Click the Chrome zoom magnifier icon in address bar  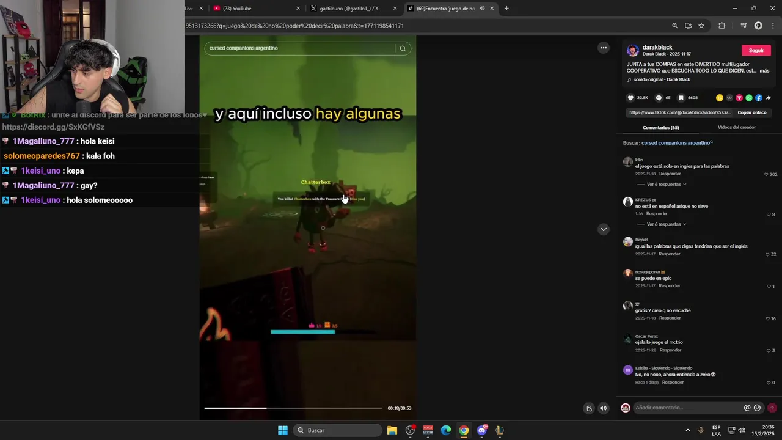675,26
